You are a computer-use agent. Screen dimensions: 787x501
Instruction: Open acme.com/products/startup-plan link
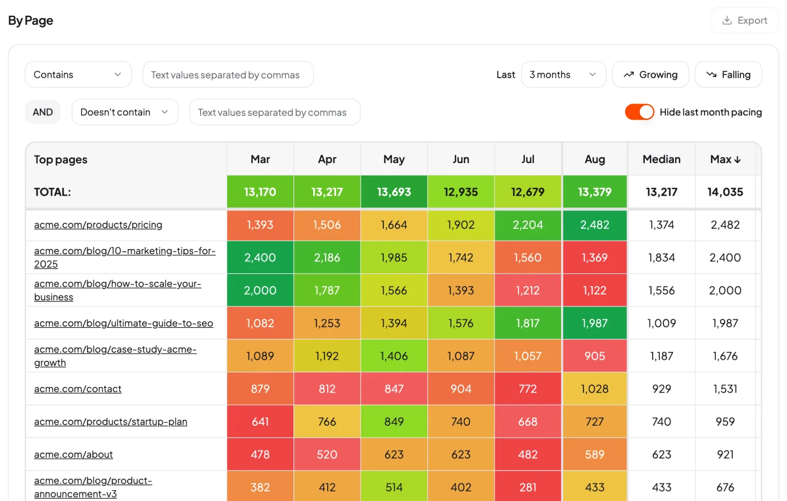[x=111, y=422]
